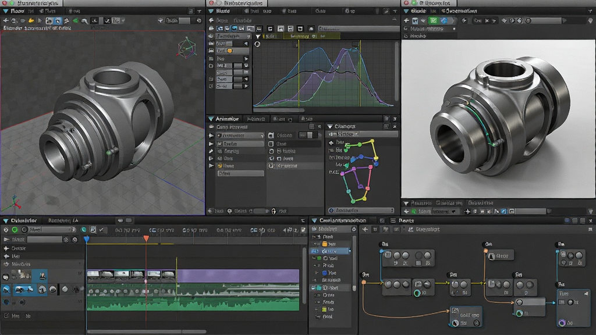Open the Floor tab in the 3D viewport header
Image resolution: width=596 pixels, height=335 pixels.
tap(17, 12)
